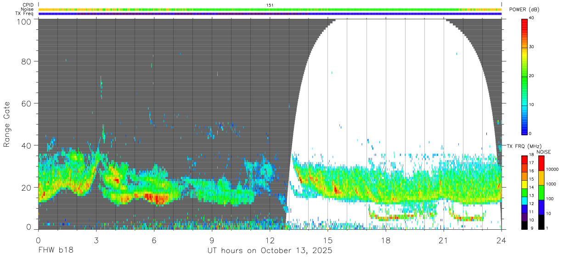
Task: Click the POWER (dB) legend title
Action: [525, 10]
